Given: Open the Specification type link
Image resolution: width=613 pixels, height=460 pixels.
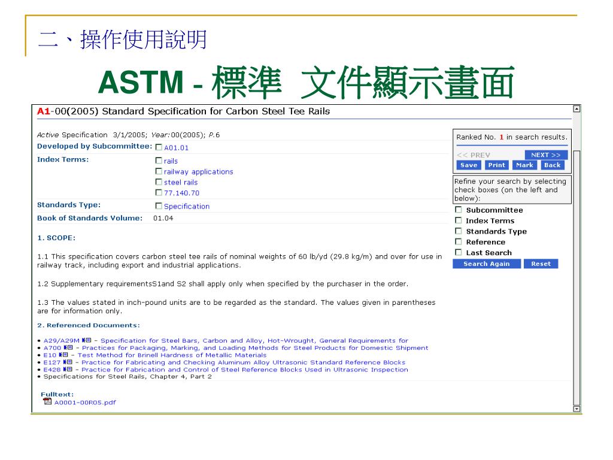Looking at the screenshot, I should coord(187,206).
